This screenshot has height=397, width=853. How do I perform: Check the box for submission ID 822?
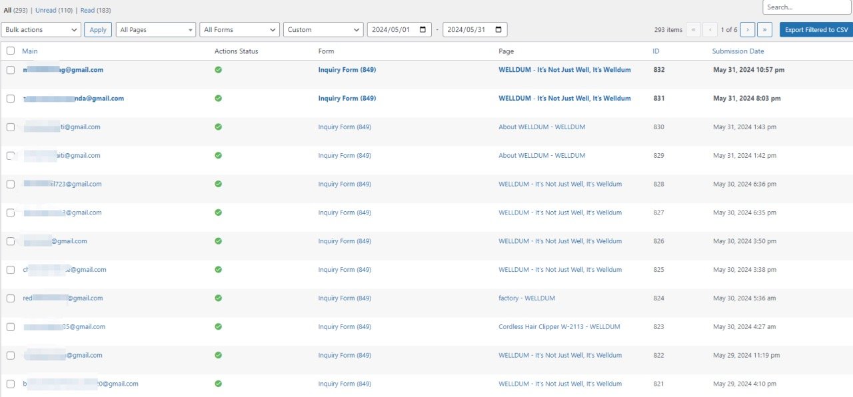(11, 355)
